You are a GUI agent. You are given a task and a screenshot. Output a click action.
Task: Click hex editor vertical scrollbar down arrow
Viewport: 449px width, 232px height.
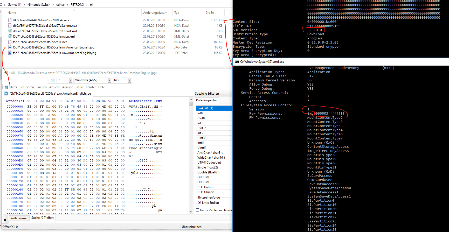coord(191,212)
